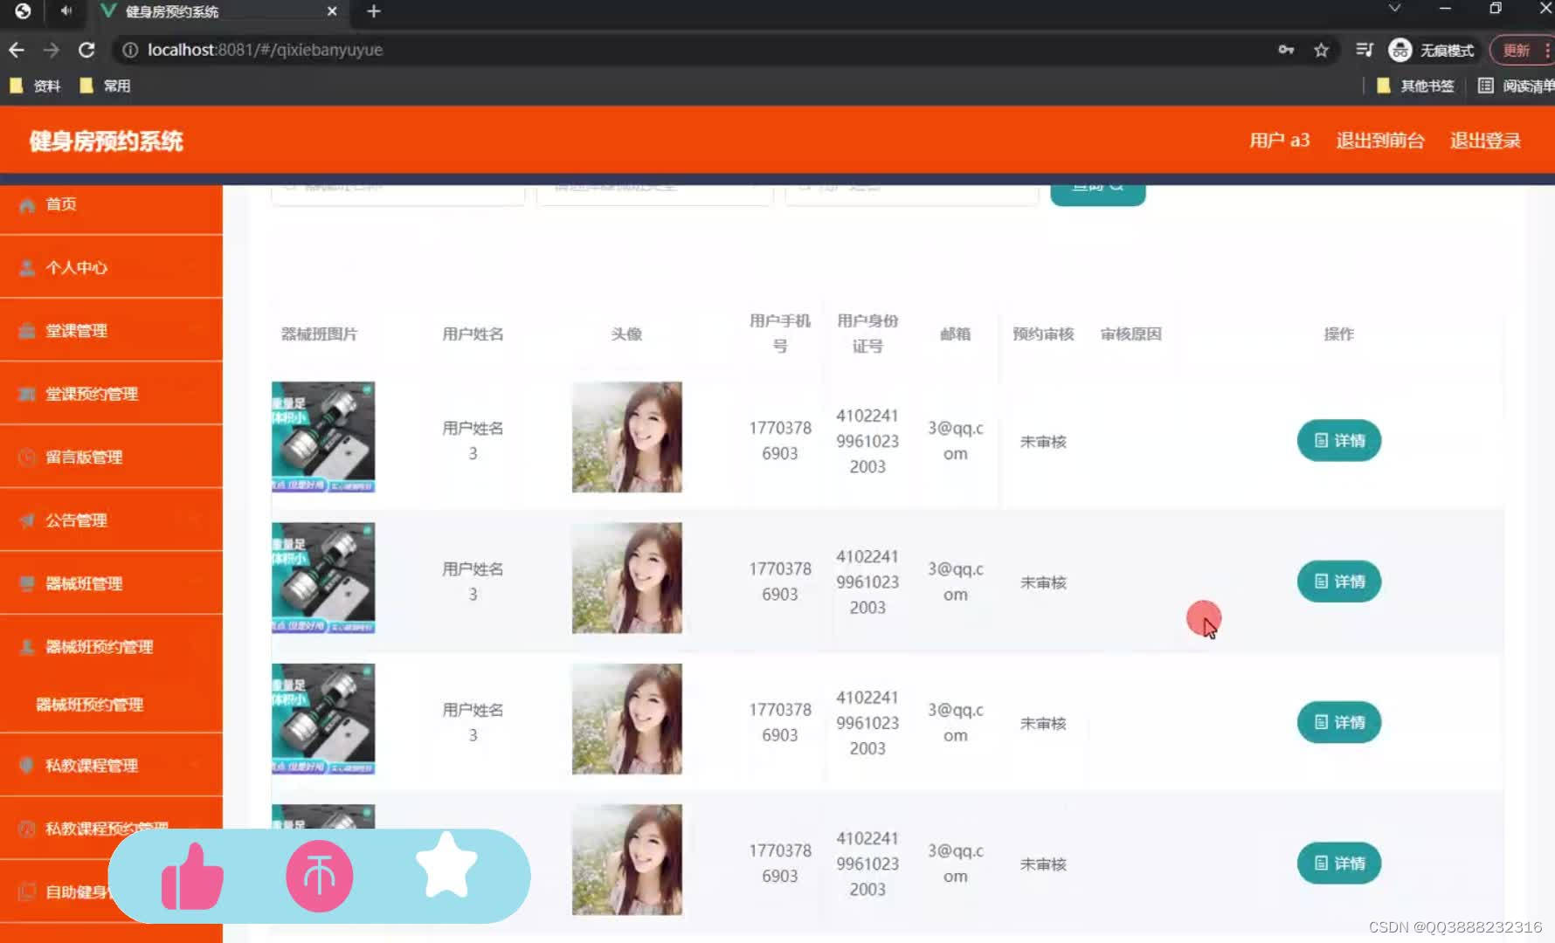1555x943 pixels.
Task: Open second row equipment class image
Action: 323,578
